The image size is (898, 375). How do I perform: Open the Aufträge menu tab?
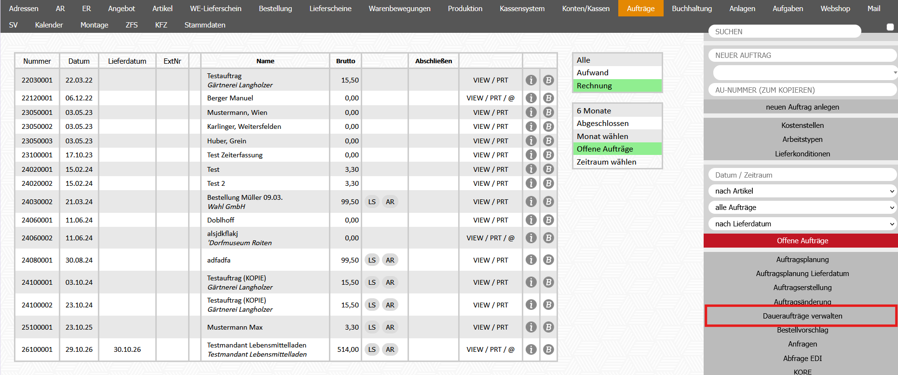point(640,8)
